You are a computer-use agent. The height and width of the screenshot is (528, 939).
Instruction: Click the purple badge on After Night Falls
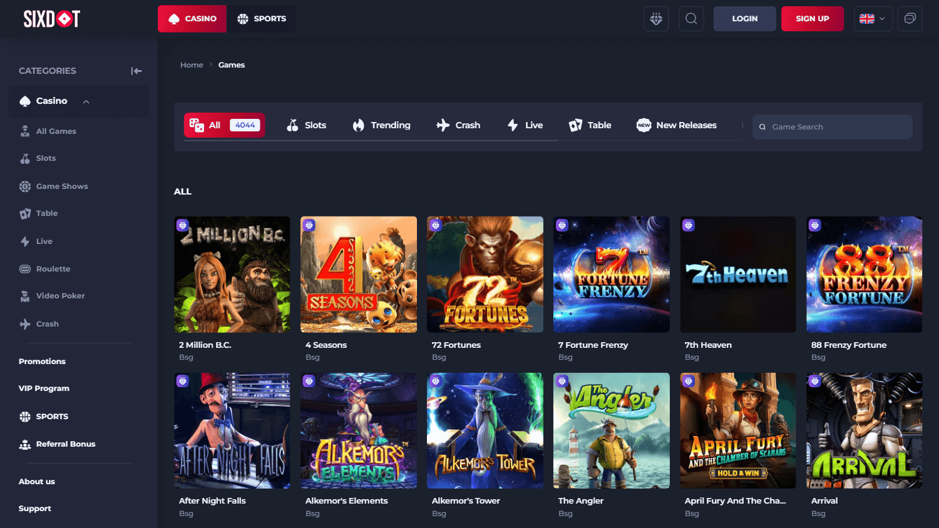[183, 381]
